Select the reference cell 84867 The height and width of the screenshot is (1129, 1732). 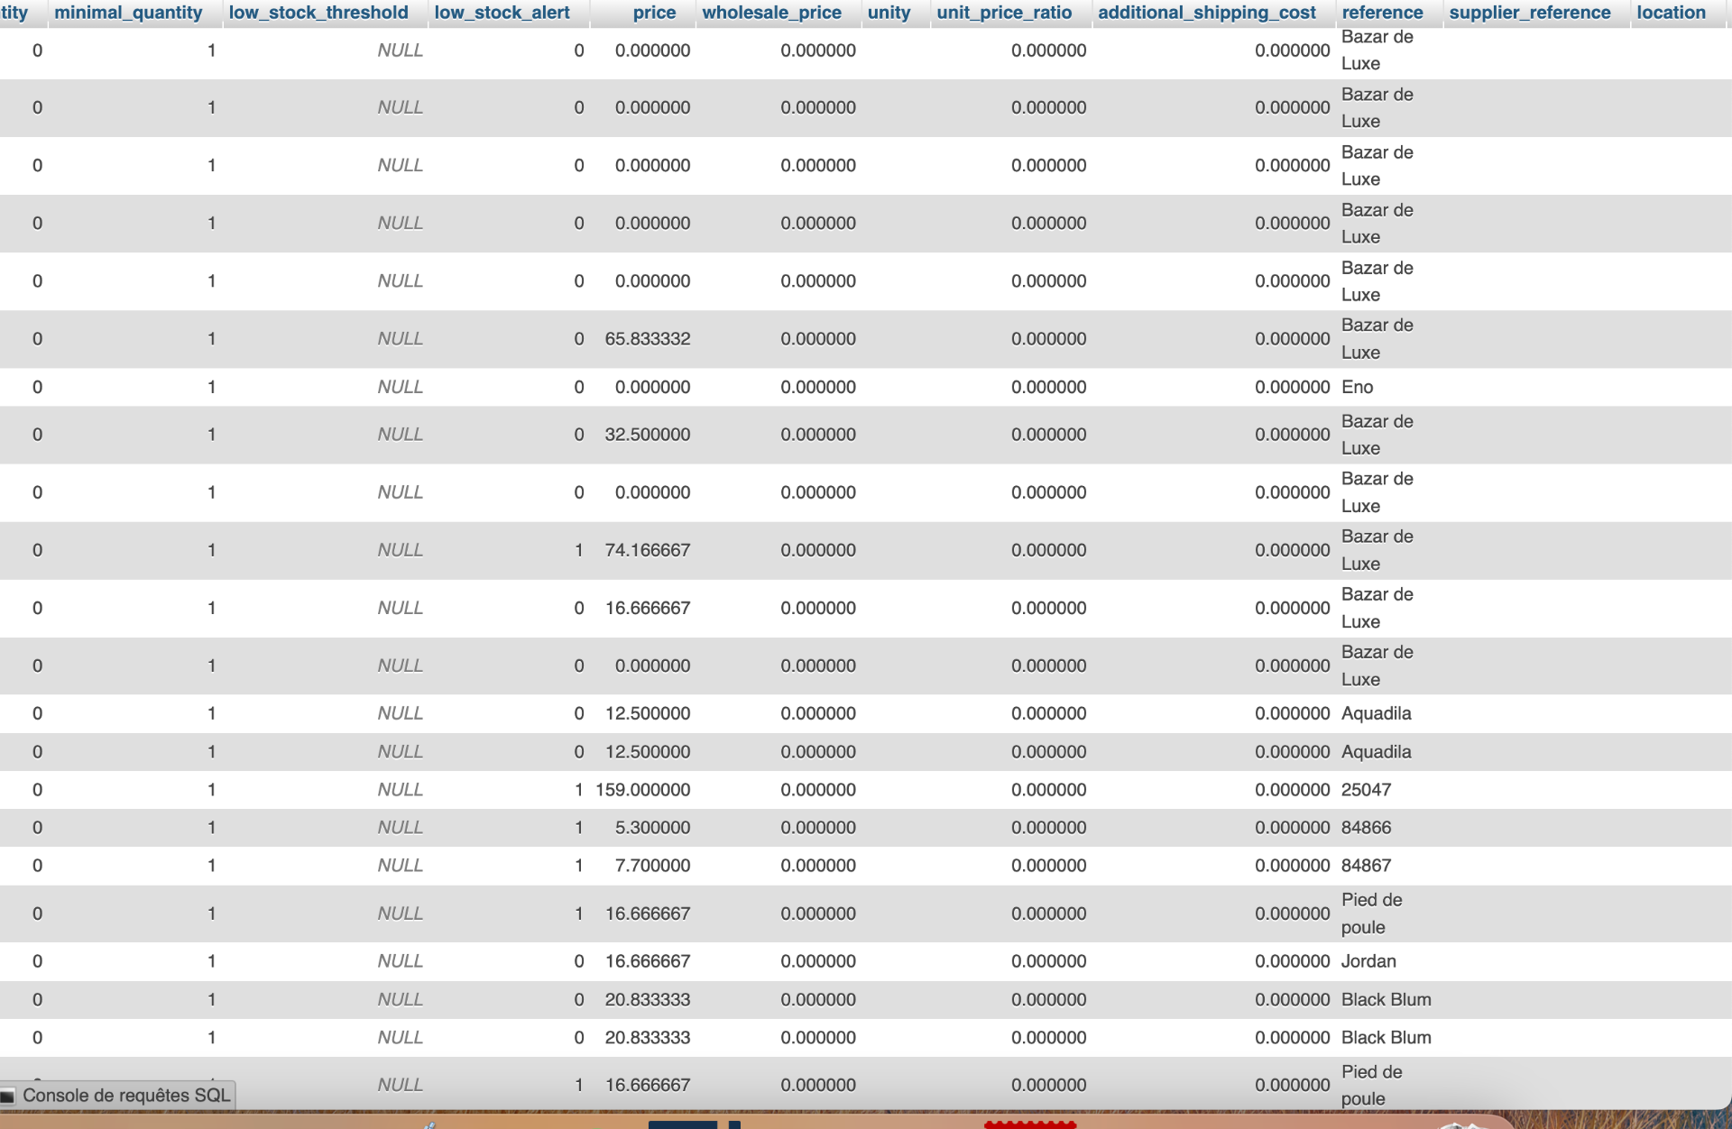pos(1366,866)
